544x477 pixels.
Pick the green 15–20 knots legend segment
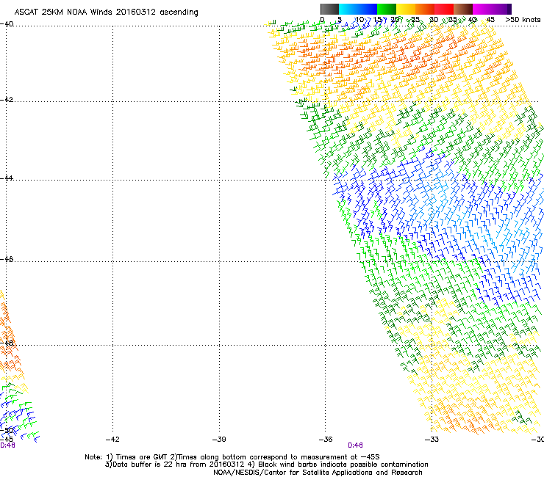click(x=387, y=9)
